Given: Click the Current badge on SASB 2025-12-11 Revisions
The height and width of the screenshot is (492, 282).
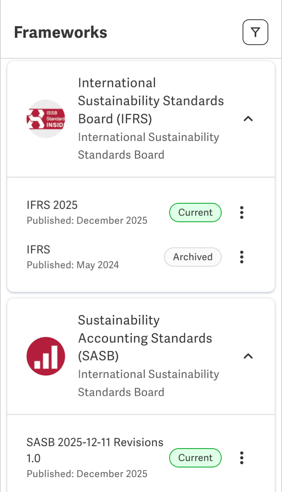Looking at the screenshot, I should [195, 457].
